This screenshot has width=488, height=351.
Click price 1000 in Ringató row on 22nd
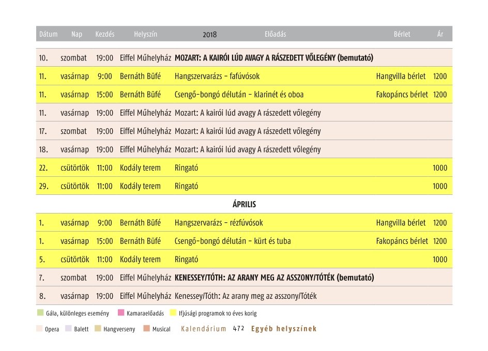coord(440,168)
